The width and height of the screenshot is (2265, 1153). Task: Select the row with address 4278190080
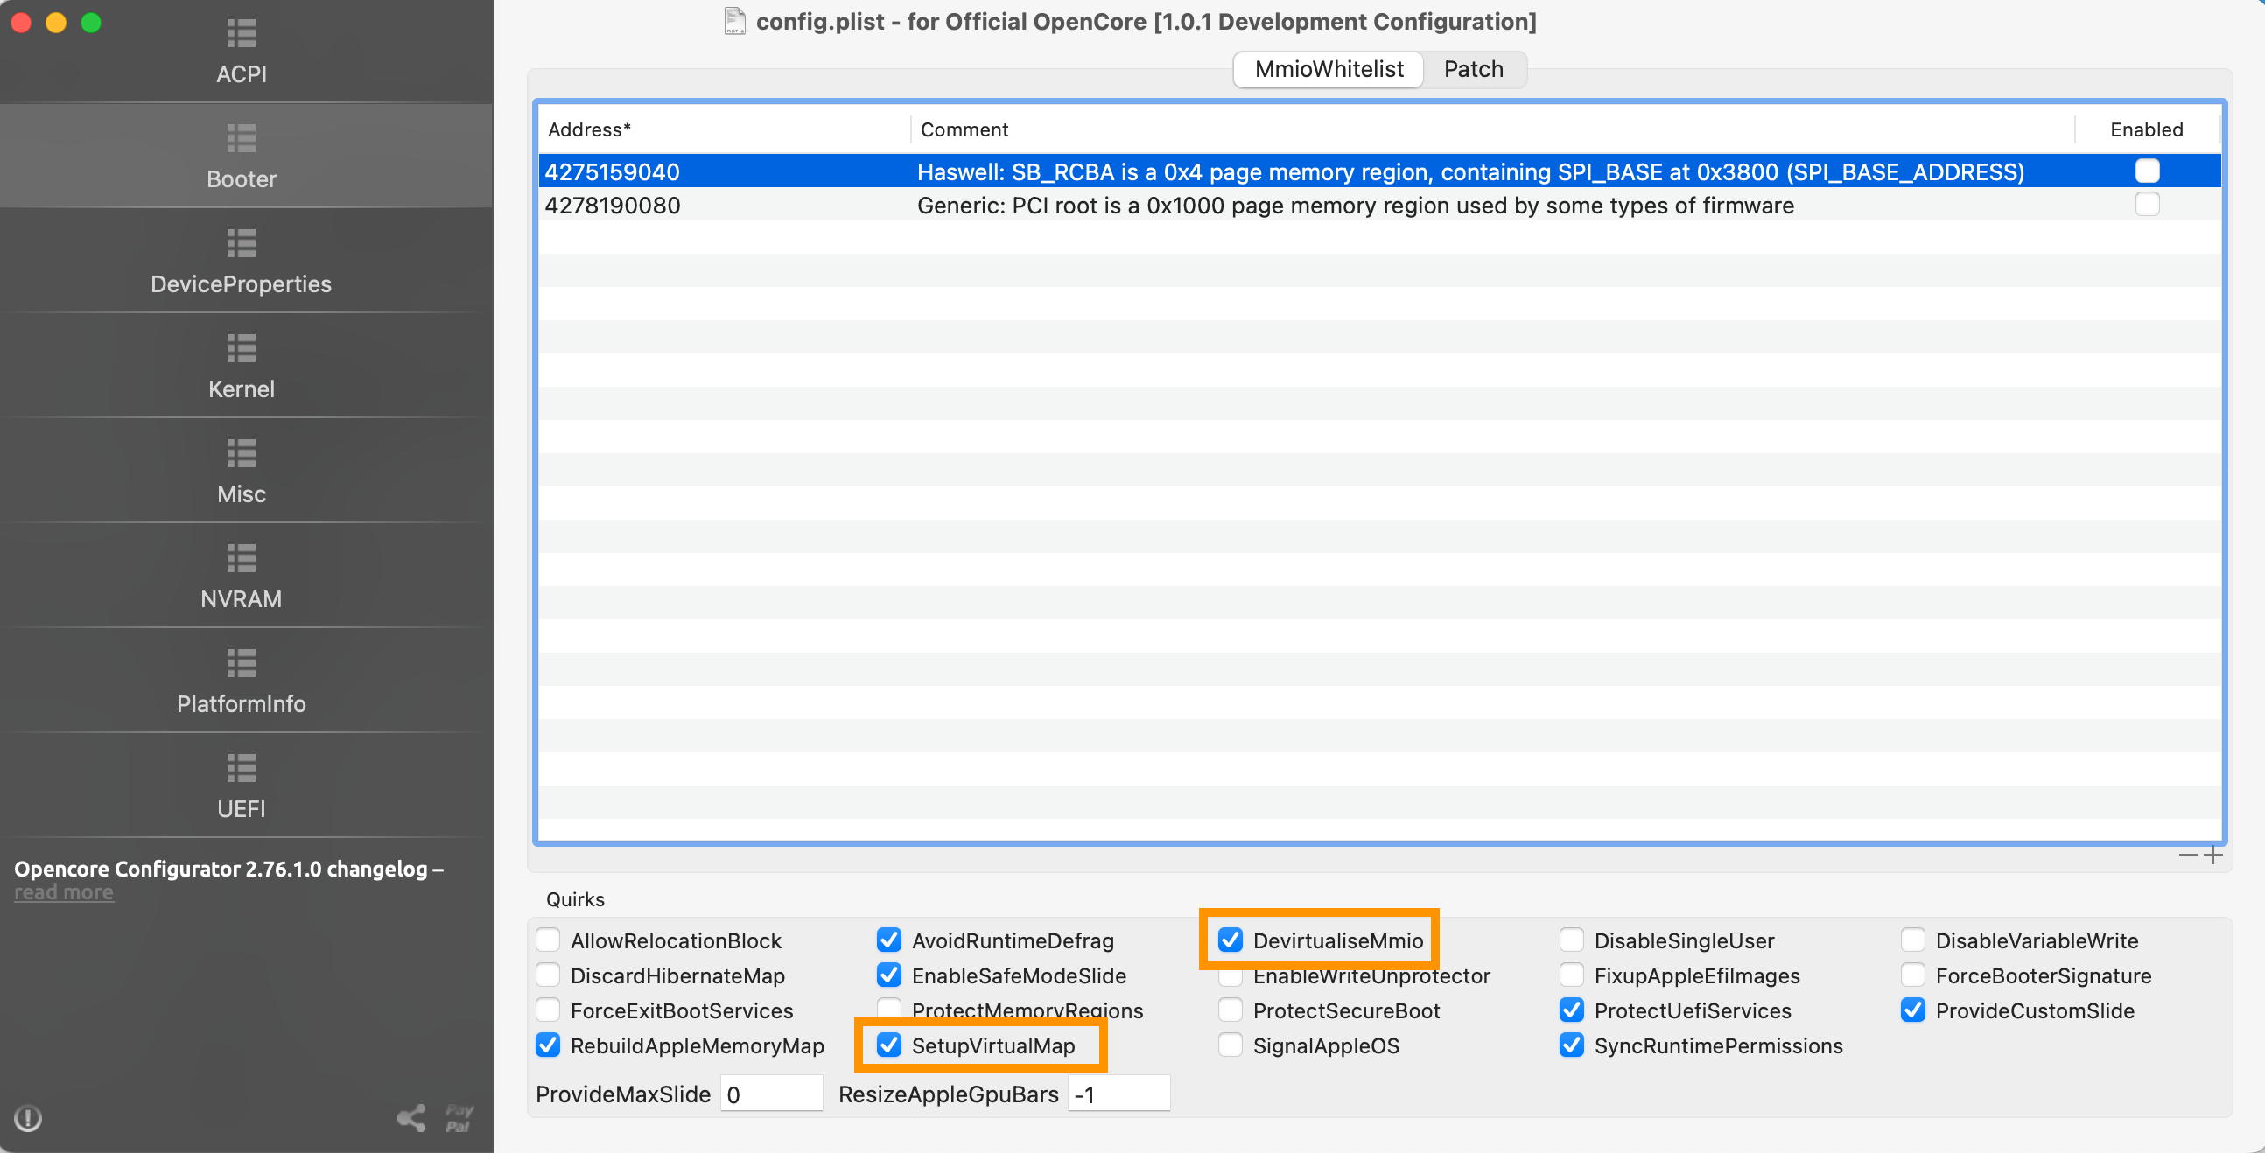[x=1379, y=204]
